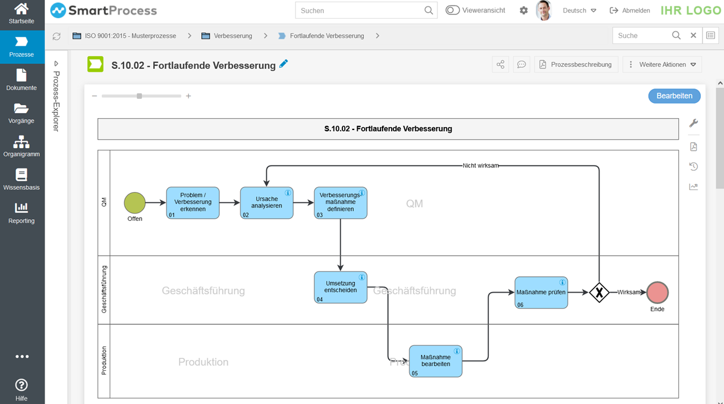Switch to the Wissensbasis section
The height and width of the screenshot is (404, 724).
22,181
